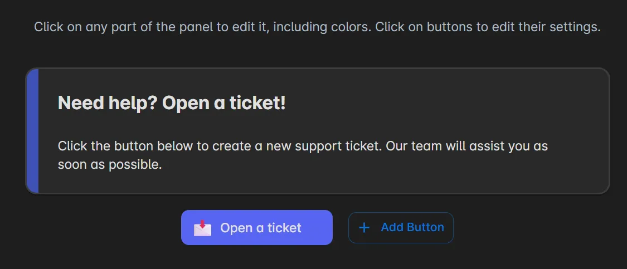
Task: Select the panel title "Need help? Open a ticket!"
Action: pyautogui.click(x=172, y=103)
